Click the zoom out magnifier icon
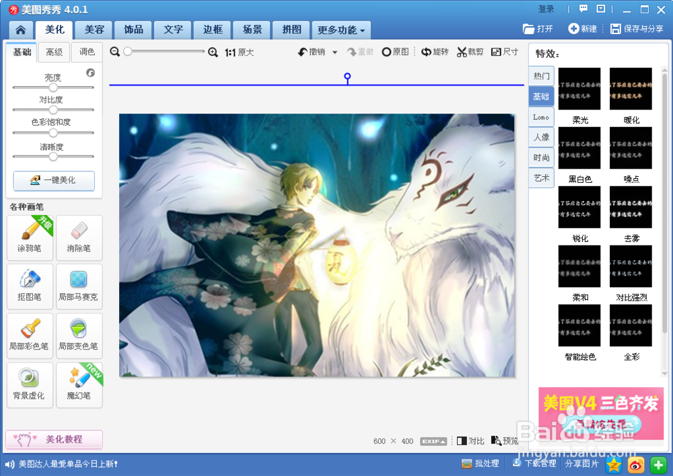The image size is (673, 476). [x=114, y=52]
